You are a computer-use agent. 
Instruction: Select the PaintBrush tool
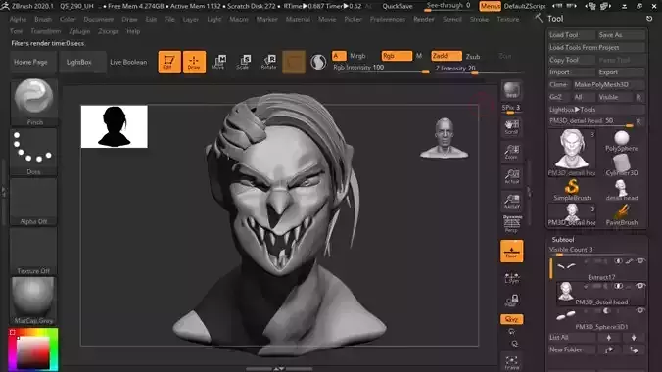pyautogui.click(x=622, y=214)
